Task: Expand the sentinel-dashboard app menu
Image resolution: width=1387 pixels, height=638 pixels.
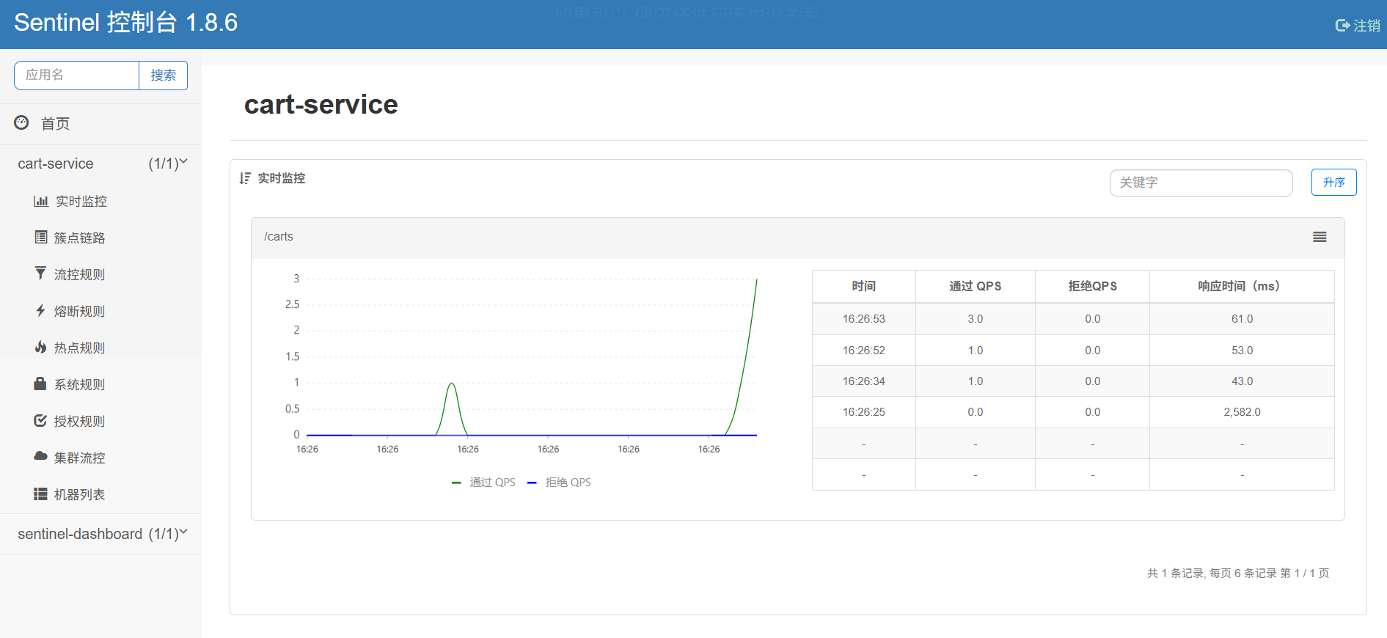Action: click(101, 534)
